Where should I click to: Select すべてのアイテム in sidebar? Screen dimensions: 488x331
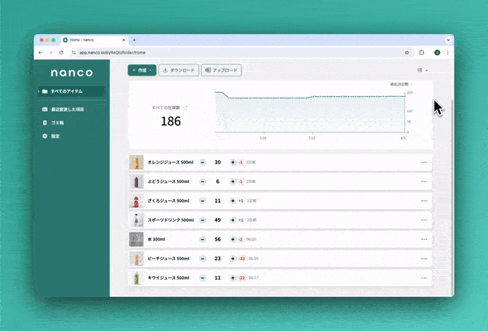click(x=72, y=91)
